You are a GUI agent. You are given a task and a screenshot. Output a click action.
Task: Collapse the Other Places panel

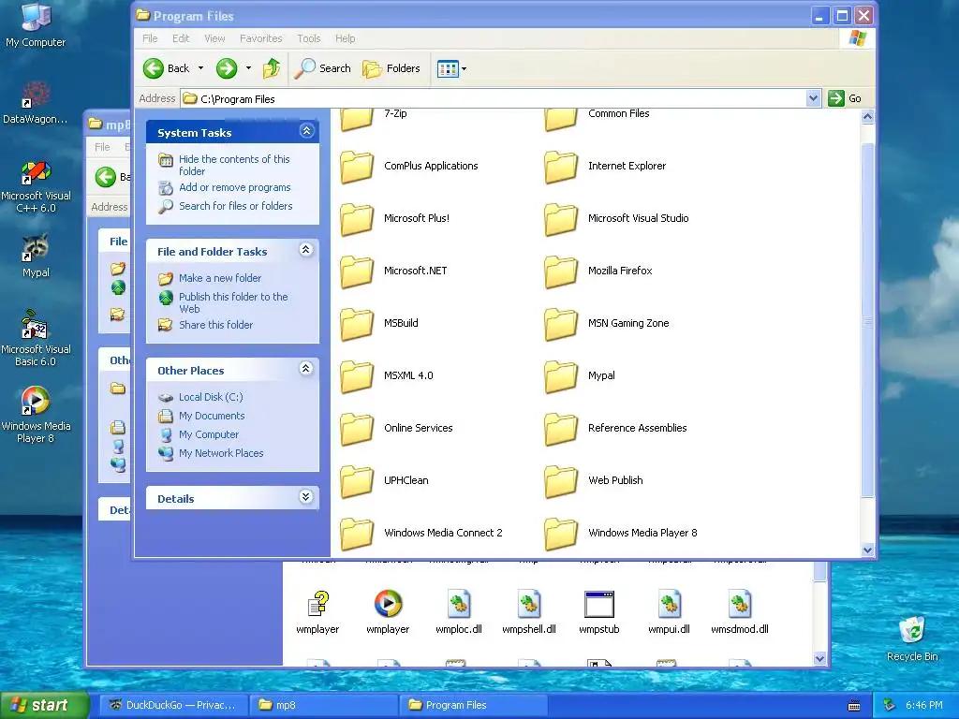coord(306,369)
